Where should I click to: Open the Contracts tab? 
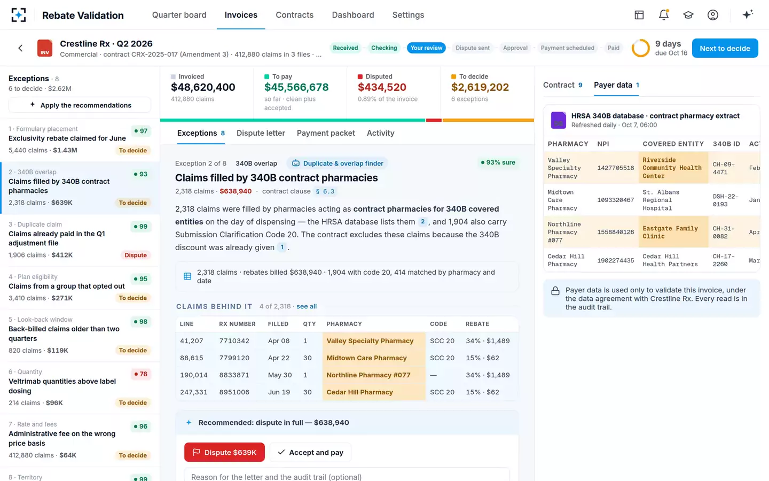[x=295, y=15]
